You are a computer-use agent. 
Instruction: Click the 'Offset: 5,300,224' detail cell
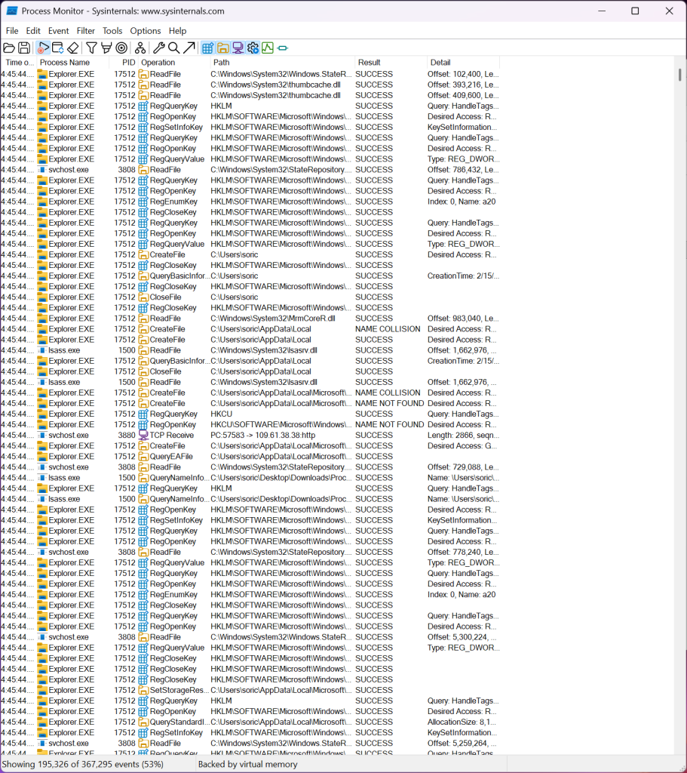coord(462,637)
